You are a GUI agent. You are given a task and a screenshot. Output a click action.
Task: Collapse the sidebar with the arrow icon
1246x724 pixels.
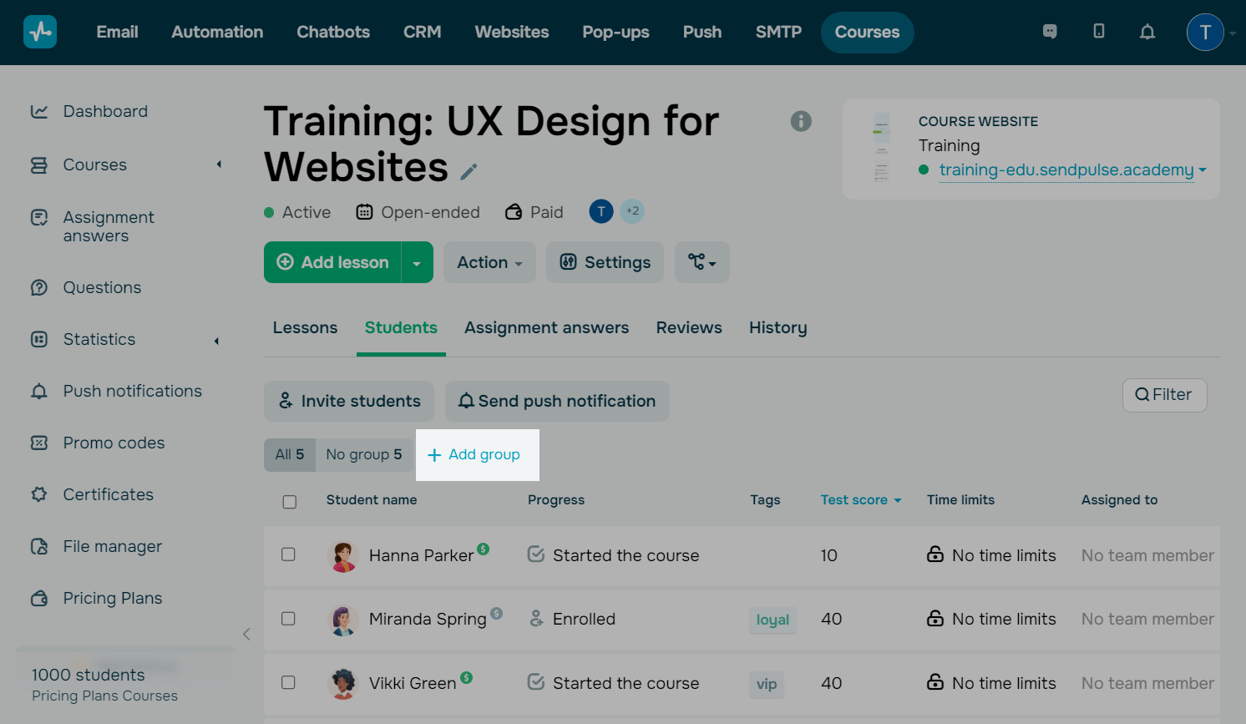246,635
